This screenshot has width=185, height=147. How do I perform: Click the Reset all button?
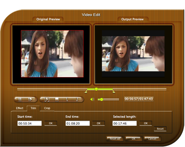point(115,139)
